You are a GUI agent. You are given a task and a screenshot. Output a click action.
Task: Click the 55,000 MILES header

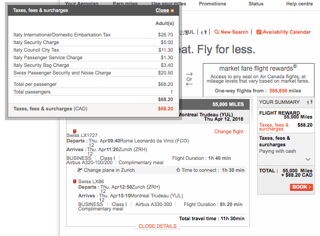tap(228, 104)
